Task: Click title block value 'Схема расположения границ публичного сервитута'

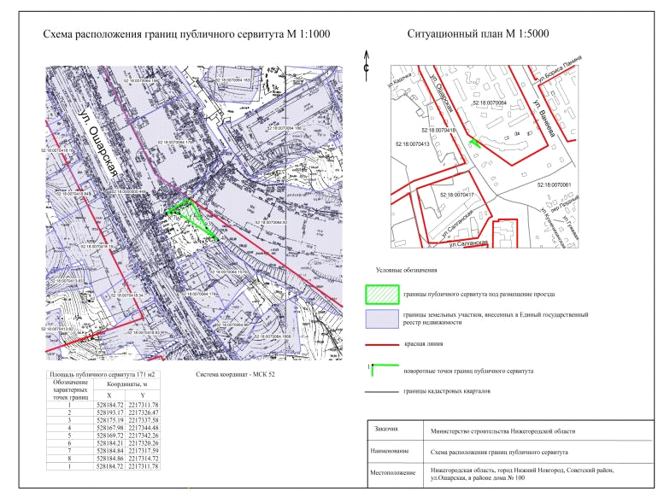Action: click(x=499, y=452)
